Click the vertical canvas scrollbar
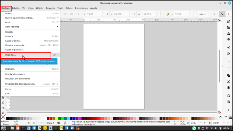The height and width of the screenshot is (131, 233). tap(220, 66)
